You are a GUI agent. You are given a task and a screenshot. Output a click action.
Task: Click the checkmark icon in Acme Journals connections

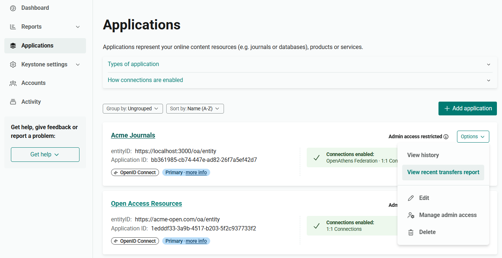[317, 157]
